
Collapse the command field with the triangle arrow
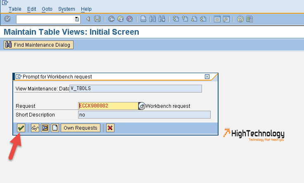[x=88, y=19]
